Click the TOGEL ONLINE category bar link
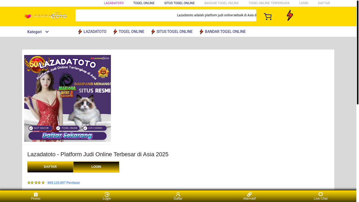Screen dimensions: 359x202 pyautogui.click(x=131, y=32)
